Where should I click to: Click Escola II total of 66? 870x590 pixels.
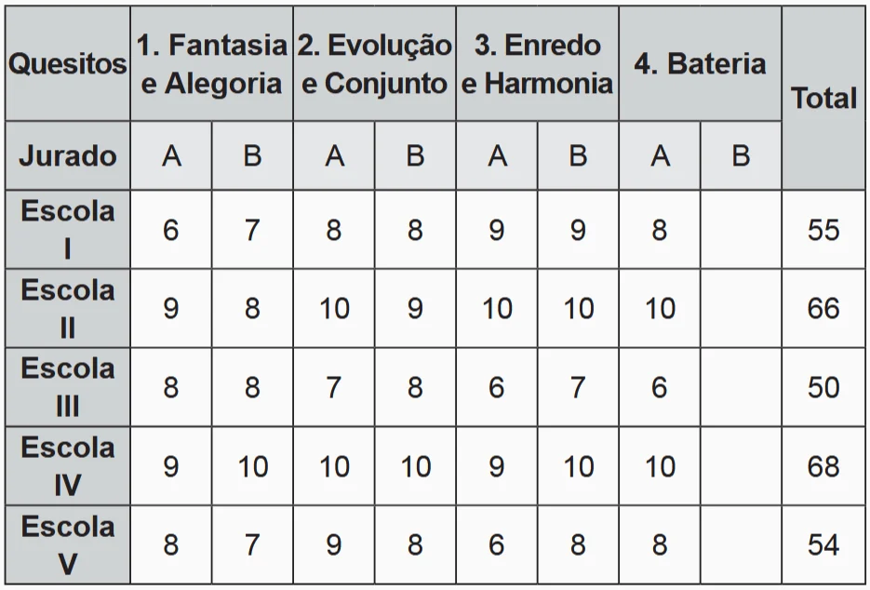coord(823,308)
